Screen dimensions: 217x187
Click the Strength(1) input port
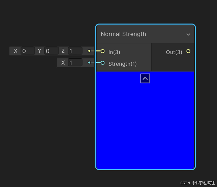102,63
